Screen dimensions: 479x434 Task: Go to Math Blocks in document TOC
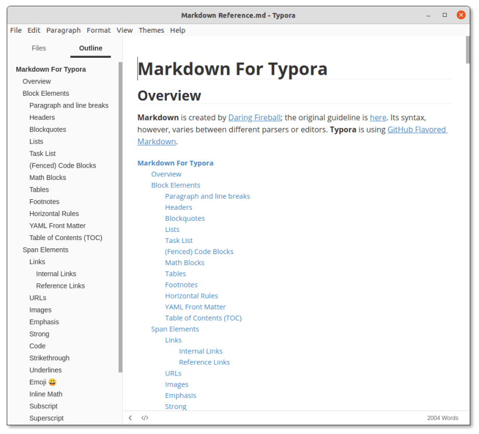(184, 262)
